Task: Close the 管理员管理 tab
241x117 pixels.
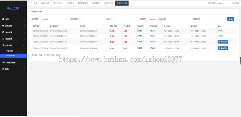Action: 87,3
